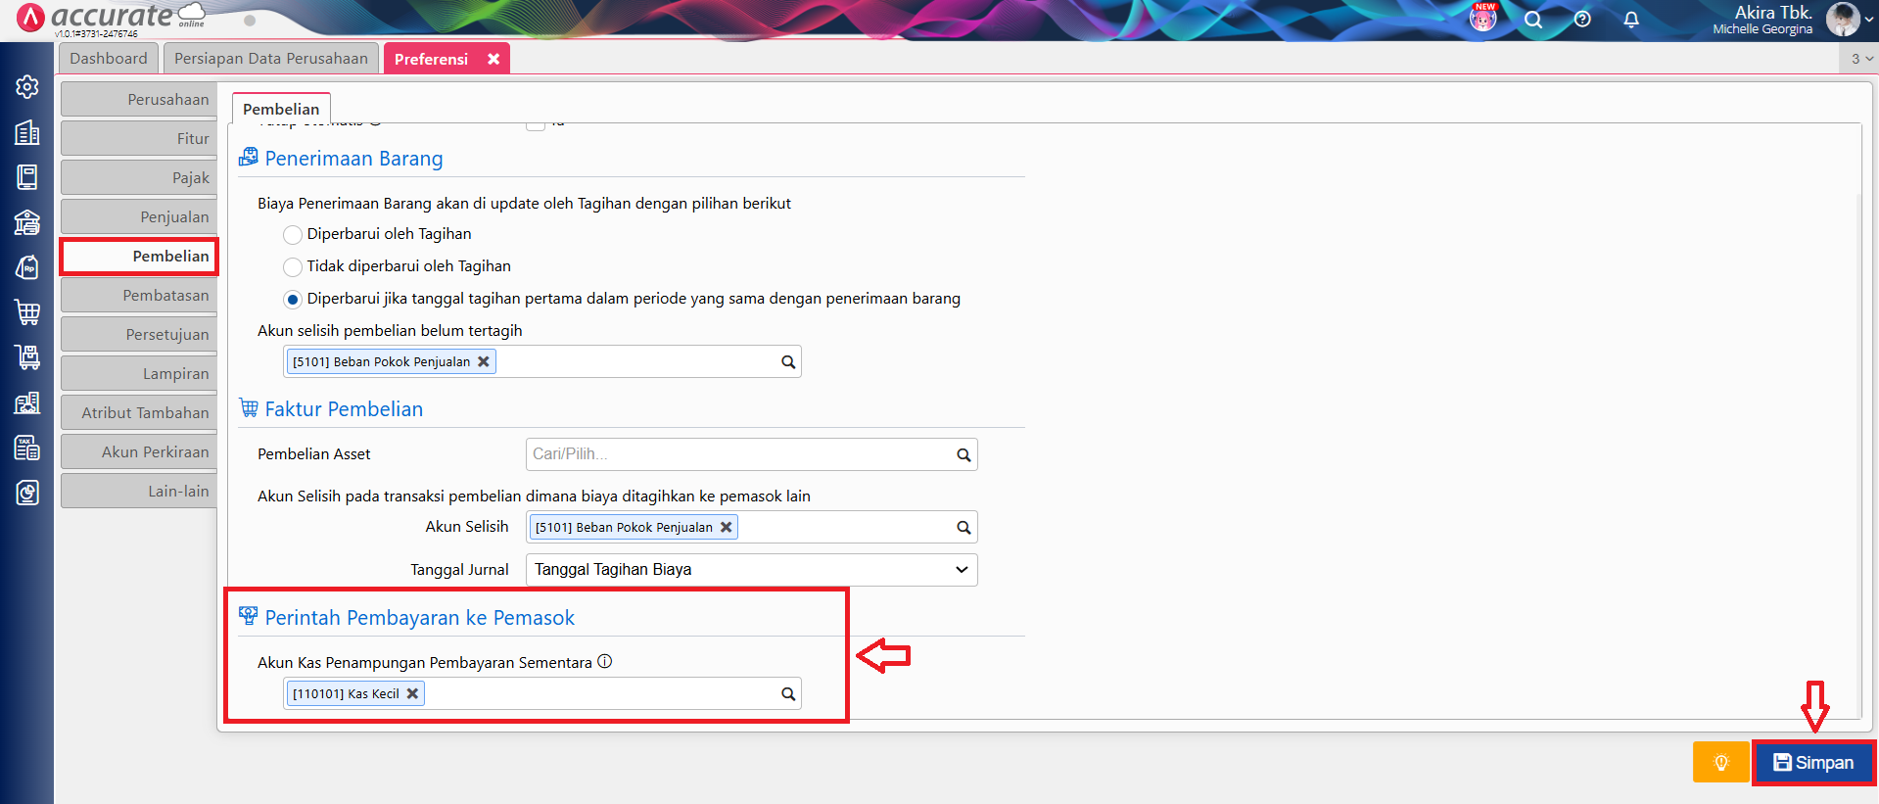
Task: Click the Simpan save button
Action: click(x=1813, y=763)
